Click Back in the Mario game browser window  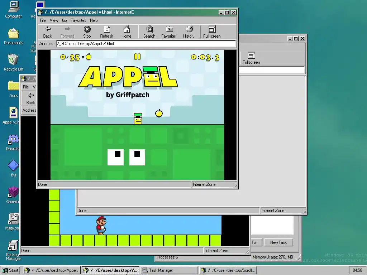[31, 98]
